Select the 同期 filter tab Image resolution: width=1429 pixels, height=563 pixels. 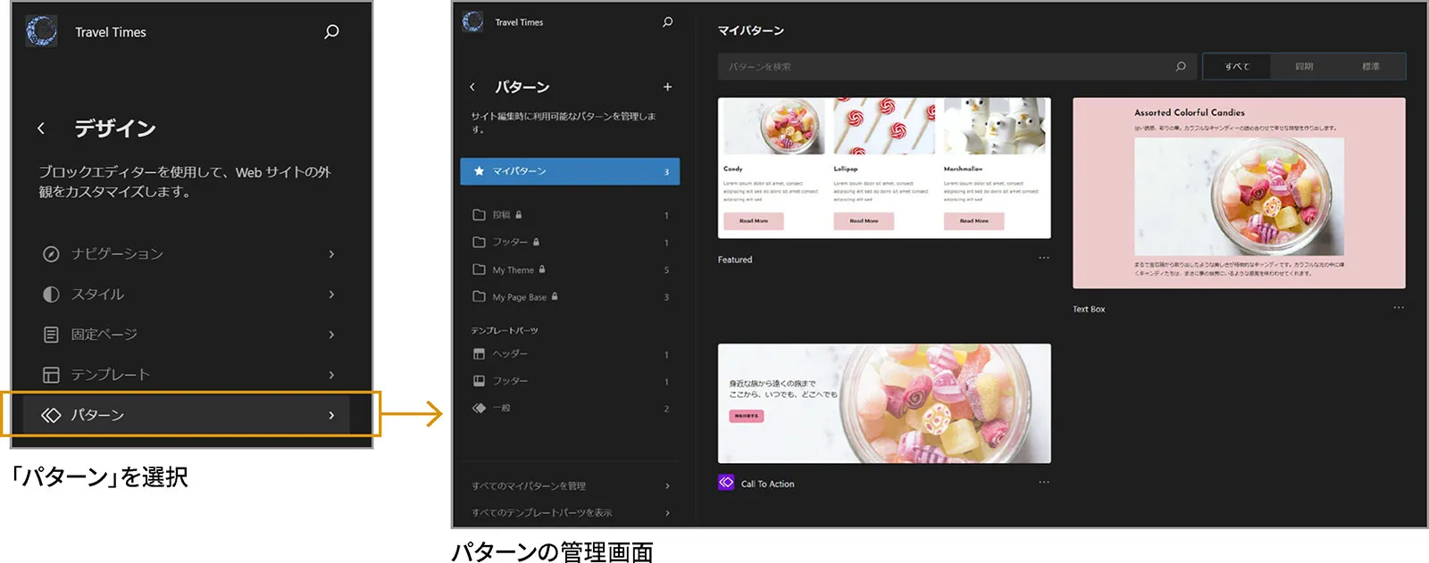click(x=1304, y=67)
